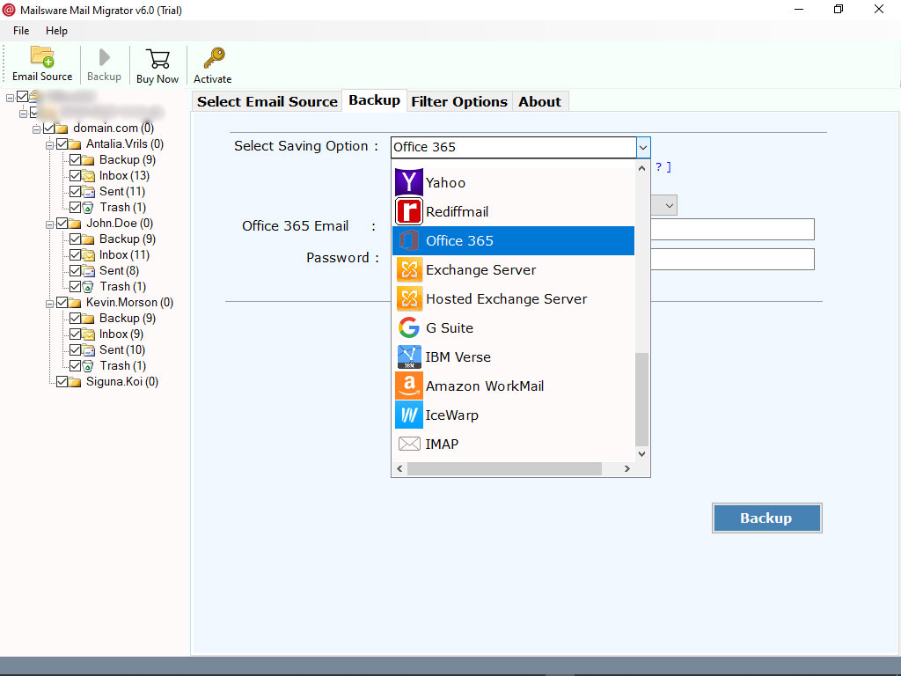
Task: Uncheck Antalia.Vrils Backup (9) checkbox
Action: click(76, 160)
